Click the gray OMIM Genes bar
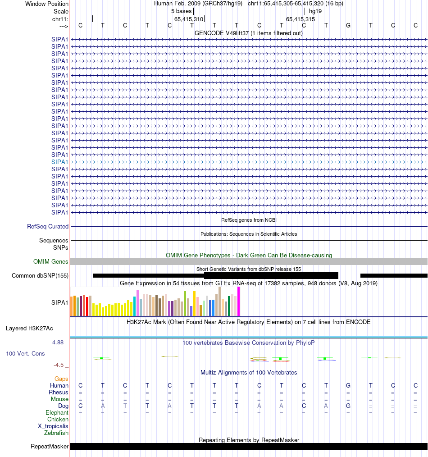Screen dimensions: 428x457 [x=249, y=262]
